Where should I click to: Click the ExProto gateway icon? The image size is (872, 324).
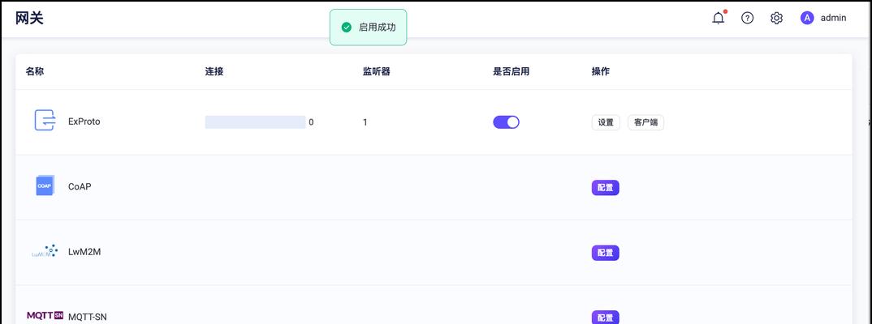[x=45, y=121]
